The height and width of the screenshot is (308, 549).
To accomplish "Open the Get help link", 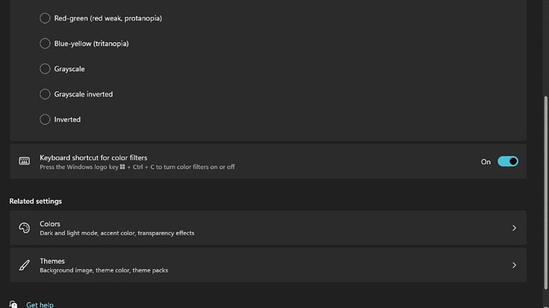I will click(40, 305).
